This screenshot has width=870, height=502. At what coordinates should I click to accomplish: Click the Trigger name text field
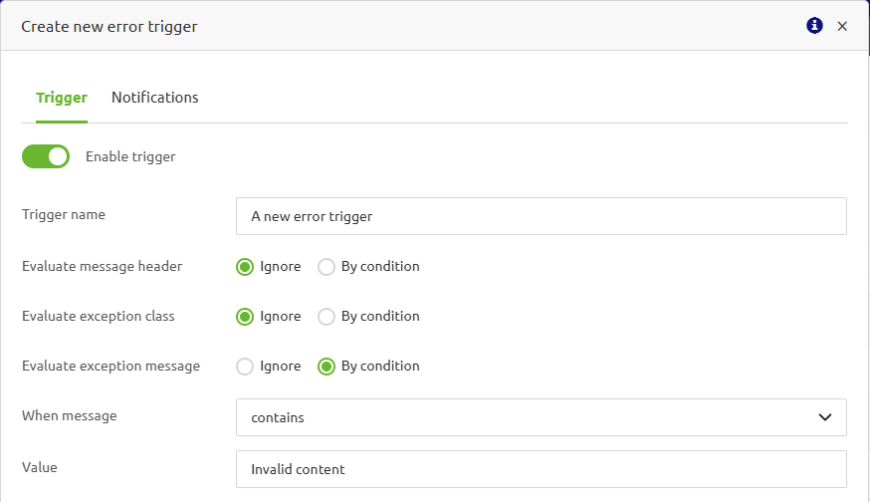click(541, 216)
